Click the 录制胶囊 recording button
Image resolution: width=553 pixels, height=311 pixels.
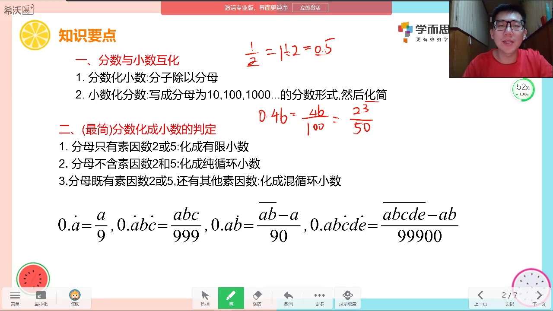point(348,298)
